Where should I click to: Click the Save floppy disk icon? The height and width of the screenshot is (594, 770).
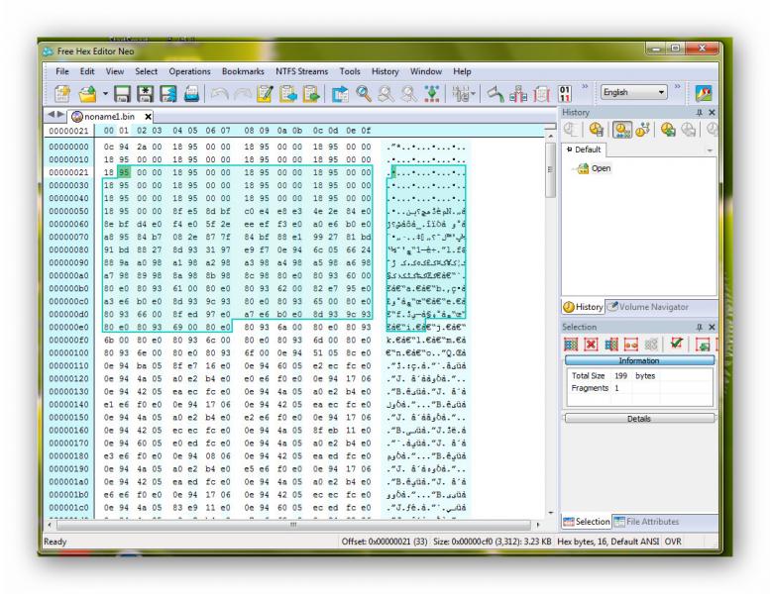point(122,93)
